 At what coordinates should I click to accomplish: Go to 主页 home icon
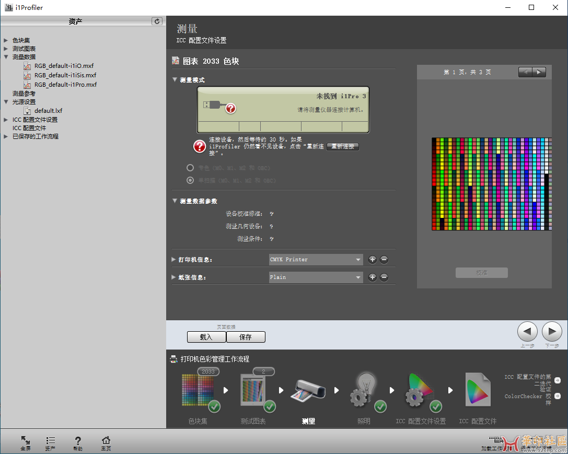tap(106, 443)
